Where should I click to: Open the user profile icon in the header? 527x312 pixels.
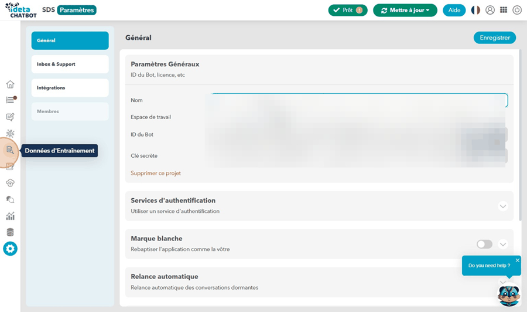[490, 10]
